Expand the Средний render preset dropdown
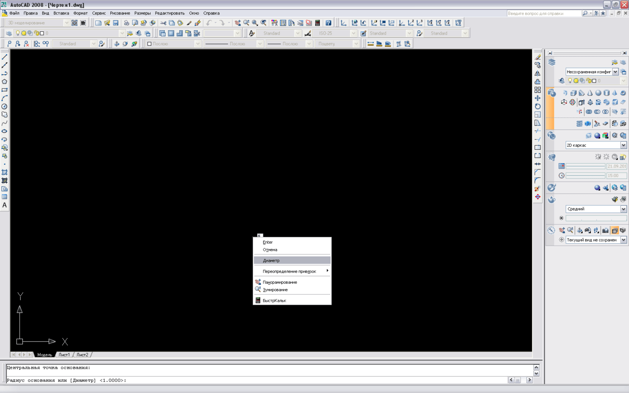 pyautogui.click(x=623, y=209)
